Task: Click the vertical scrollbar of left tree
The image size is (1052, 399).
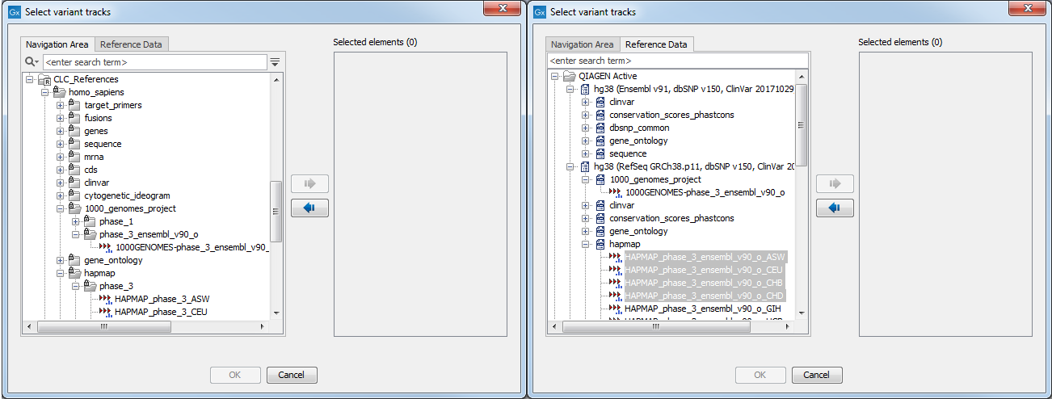Action: (276, 210)
